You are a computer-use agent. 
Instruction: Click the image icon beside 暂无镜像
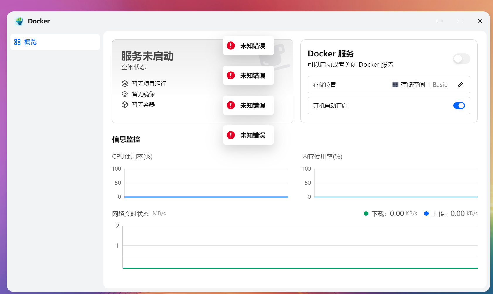(125, 94)
